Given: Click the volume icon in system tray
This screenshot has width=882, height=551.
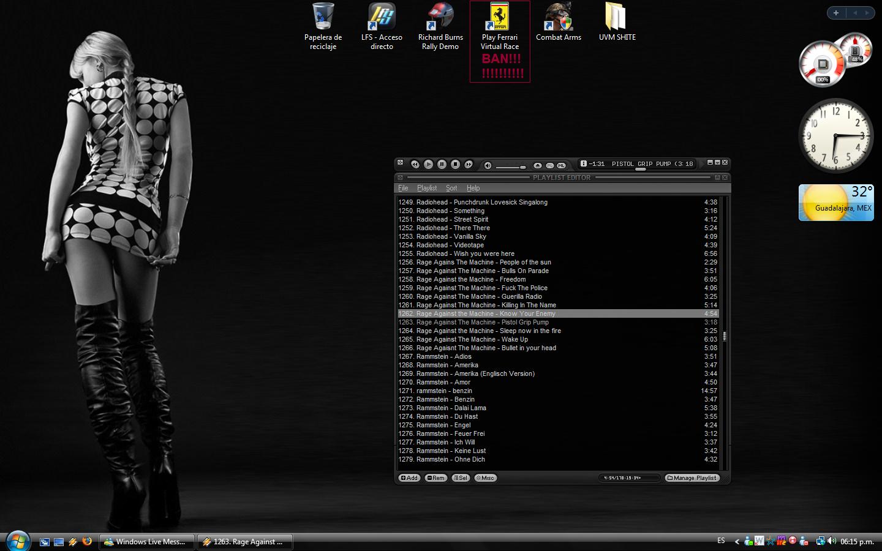Looking at the screenshot, I should (x=832, y=541).
